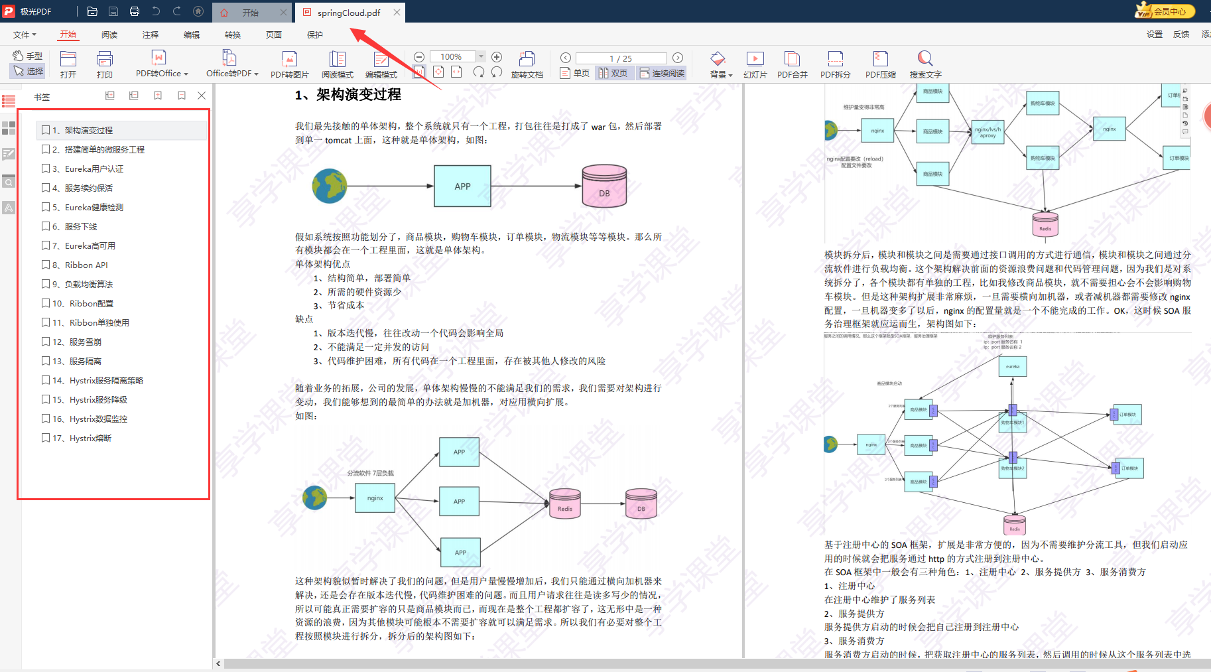Click the 打印 print ribbon button

[x=105, y=64]
